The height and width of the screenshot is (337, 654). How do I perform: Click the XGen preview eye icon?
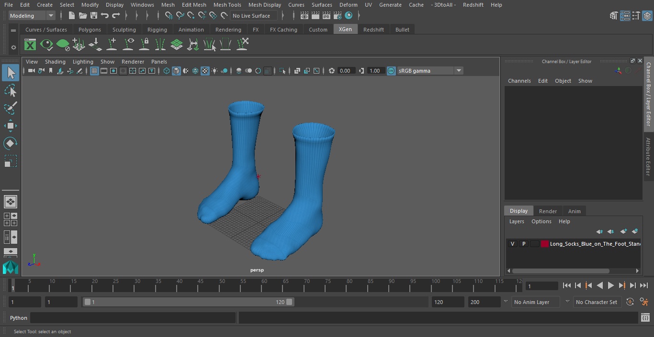coord(46,45)
